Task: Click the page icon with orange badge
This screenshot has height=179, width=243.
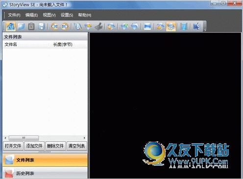Action: pos(88,26)
